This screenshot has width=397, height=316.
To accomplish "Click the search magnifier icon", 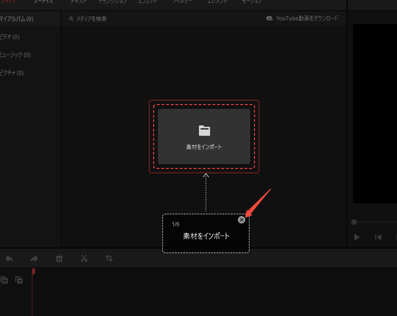I will [x=71, y=19].
